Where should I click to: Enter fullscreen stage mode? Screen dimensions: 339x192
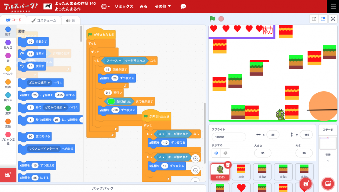[333, 19]
